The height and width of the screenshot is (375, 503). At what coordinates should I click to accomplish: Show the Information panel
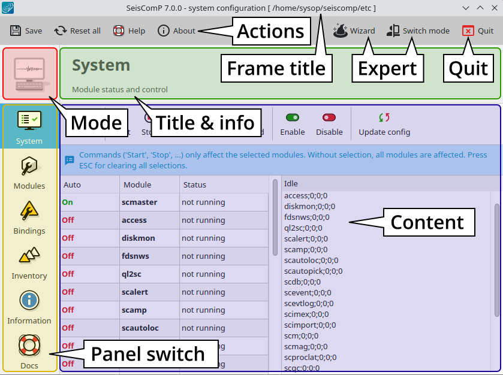29,308
